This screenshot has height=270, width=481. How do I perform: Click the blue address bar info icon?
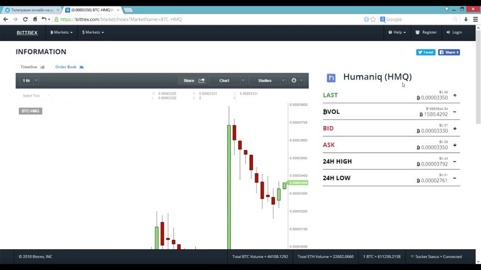coord(366,19)
